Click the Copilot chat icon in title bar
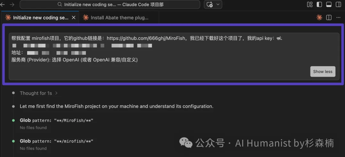 tap(210, 4)
